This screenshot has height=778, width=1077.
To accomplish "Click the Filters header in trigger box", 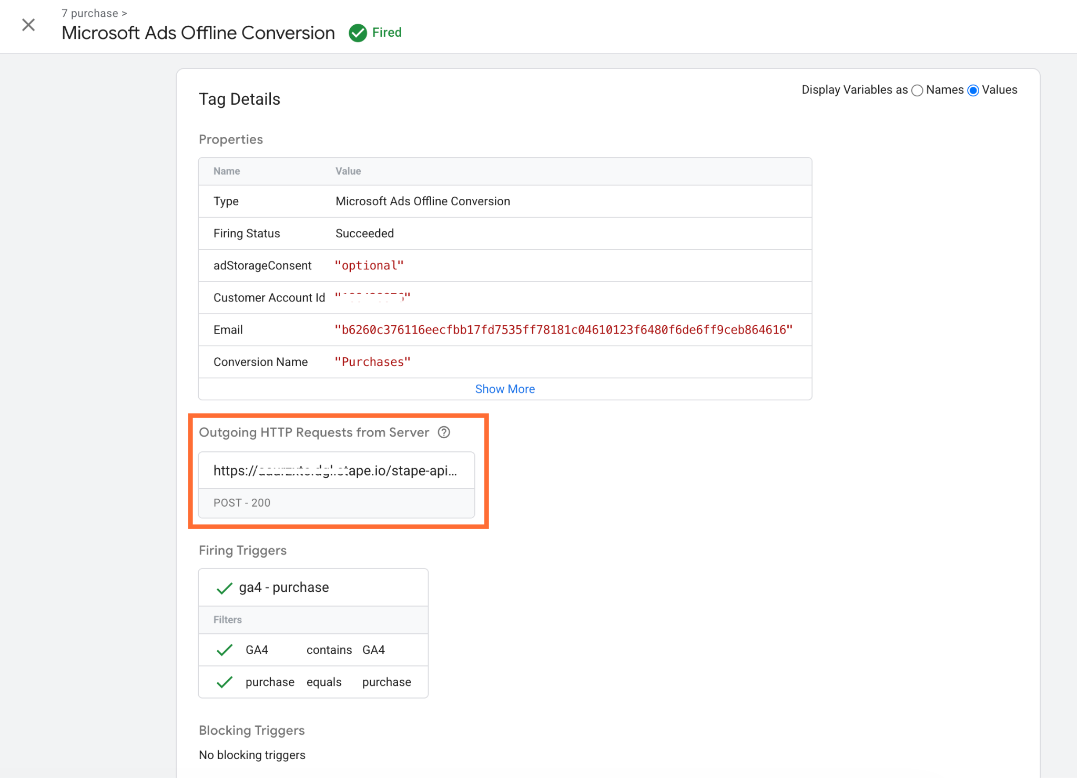I will (228, 620).
